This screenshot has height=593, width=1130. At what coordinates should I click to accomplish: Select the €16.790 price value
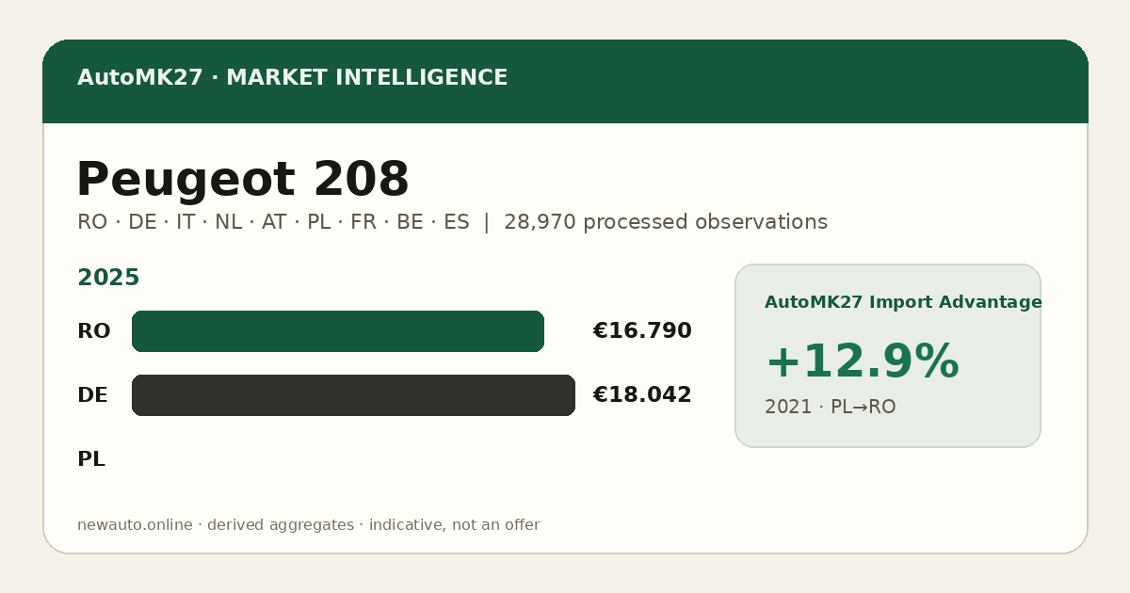click(642, 331)
